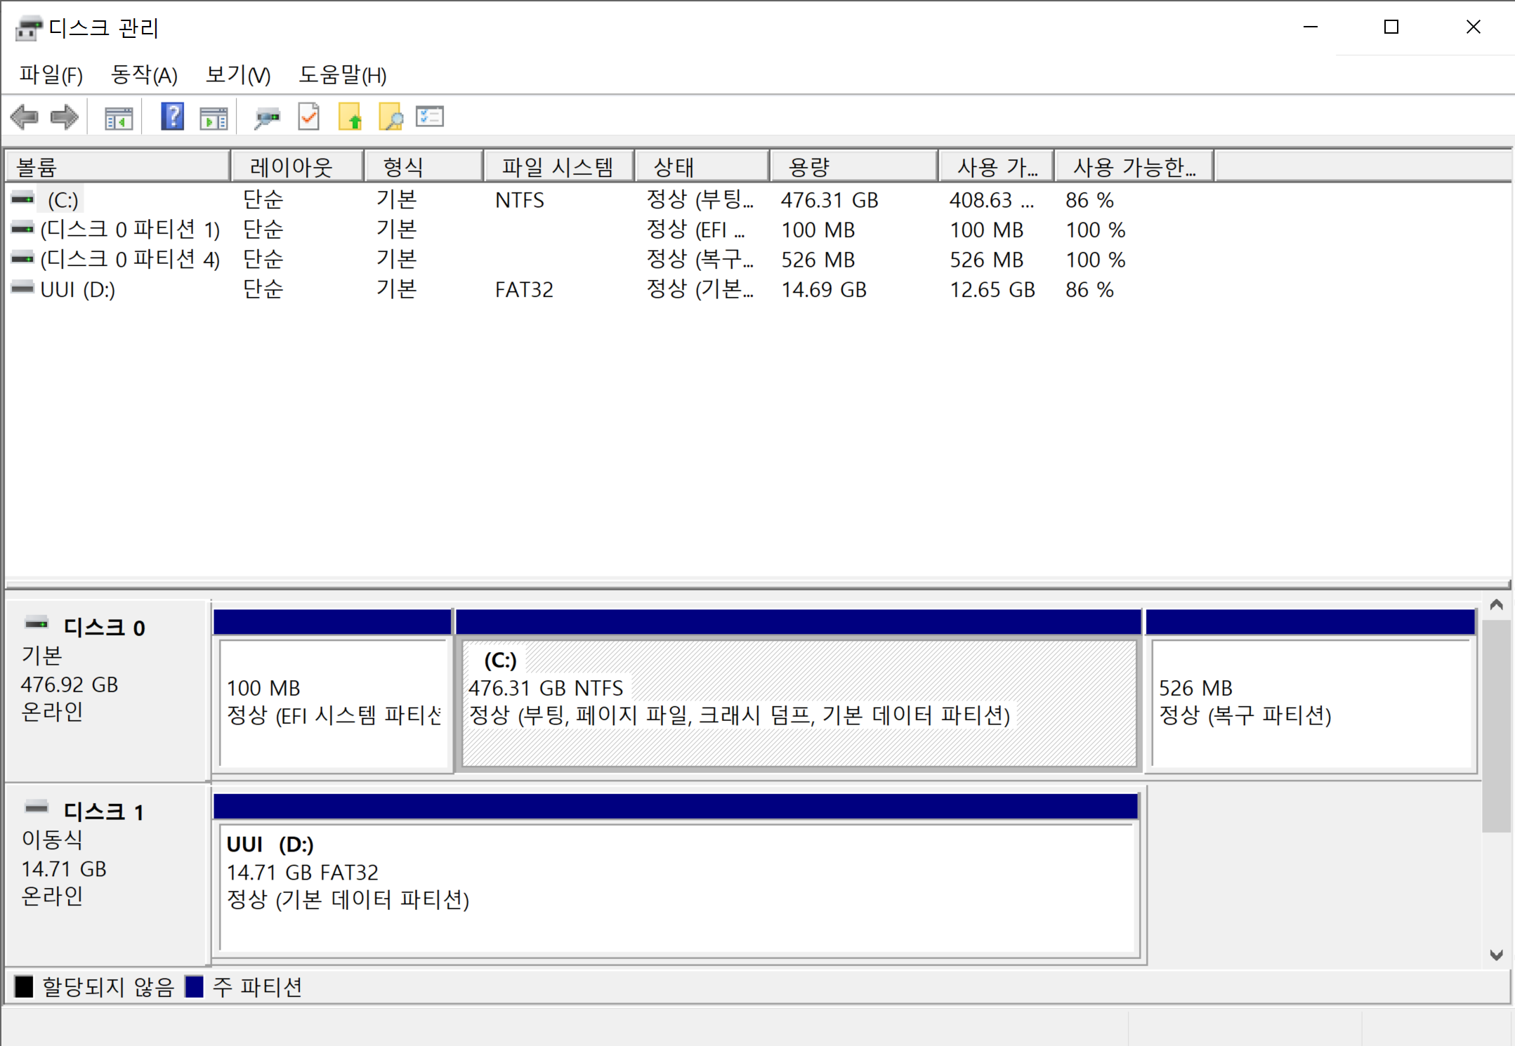The height and width of the screenshot is (1046, 1515).
Task: Click the folder with magnifying glass icon
Action: pos(391,117)
